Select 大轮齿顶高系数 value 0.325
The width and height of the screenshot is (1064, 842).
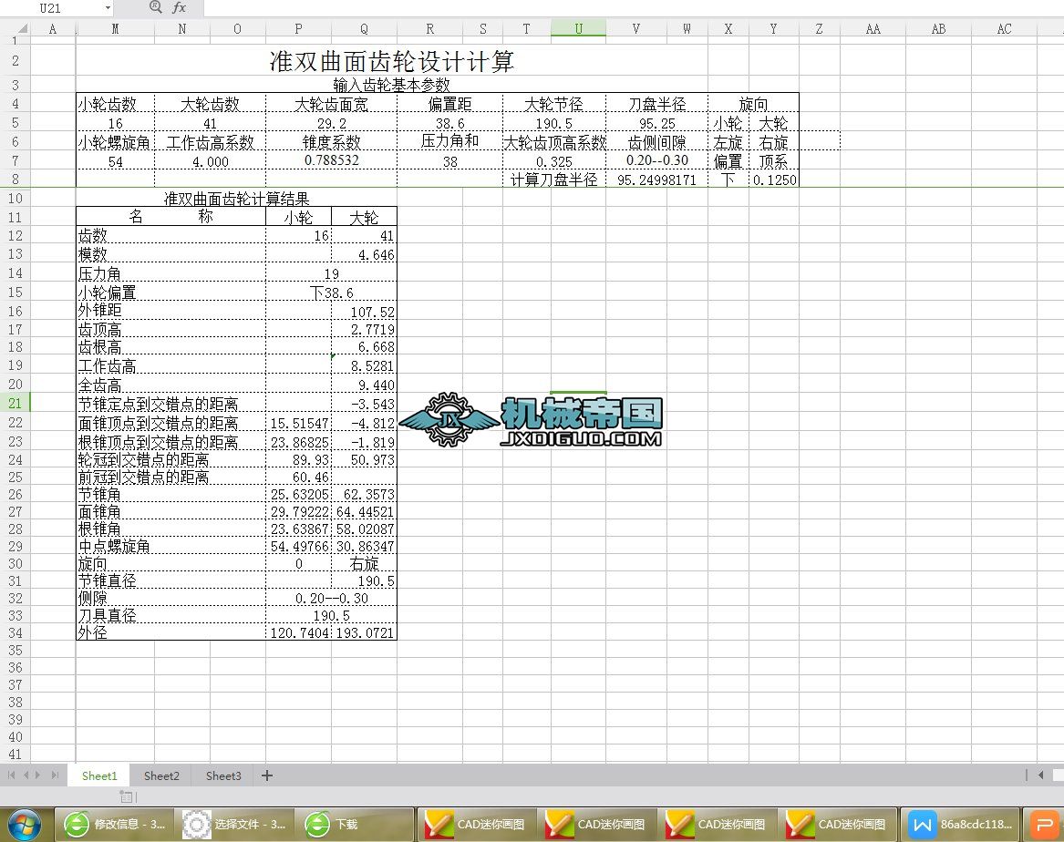(553, 161)
